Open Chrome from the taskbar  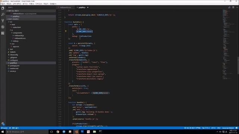[x=58, y=132]
